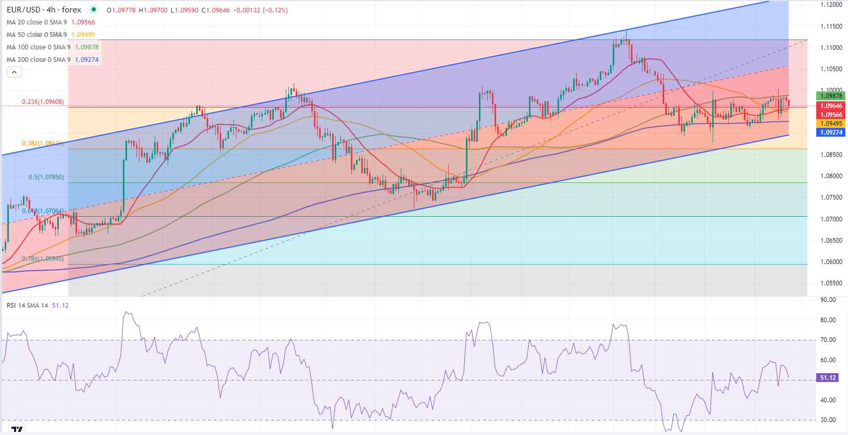
Task: Click the 80.00 RSI axis tick
Action: pos(828,320)
